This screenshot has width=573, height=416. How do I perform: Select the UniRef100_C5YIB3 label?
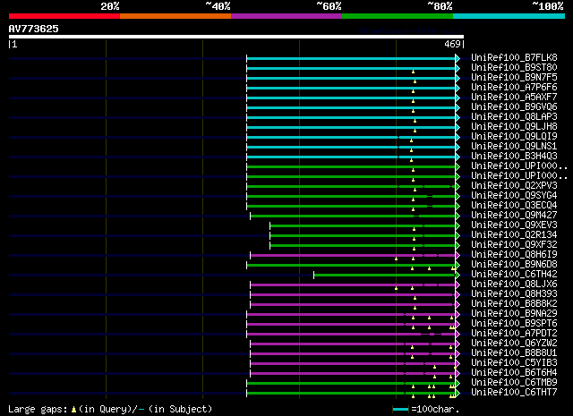click(514, 363)
